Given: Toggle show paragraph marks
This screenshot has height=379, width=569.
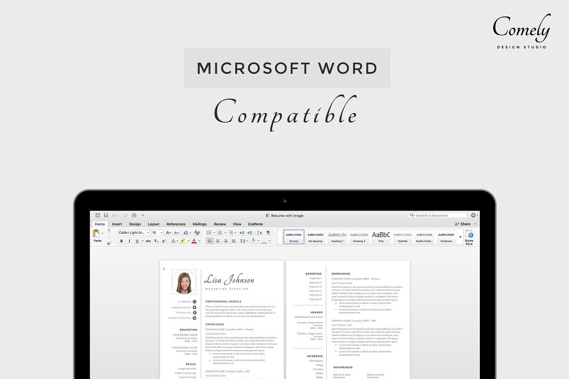Looking at the screenshot, I should tap(268, 233).
